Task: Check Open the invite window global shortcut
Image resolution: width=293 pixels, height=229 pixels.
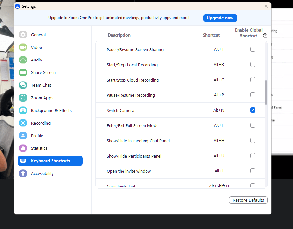Action: [x=252, y=171]
